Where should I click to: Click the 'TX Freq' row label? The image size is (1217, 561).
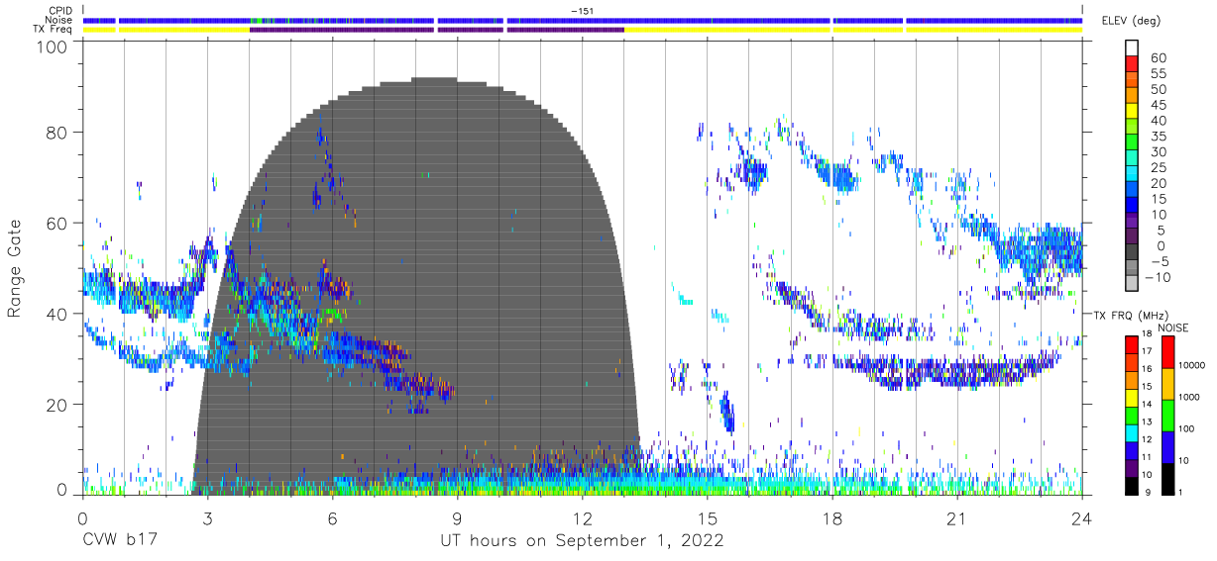(x=54, y=30)
